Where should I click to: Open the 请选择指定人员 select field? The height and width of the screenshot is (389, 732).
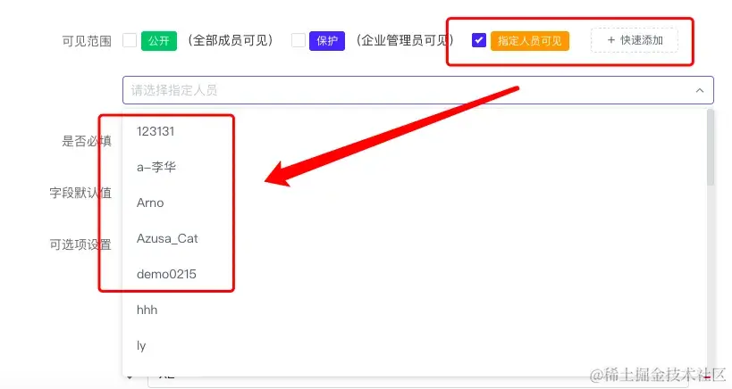pos(417,90)
